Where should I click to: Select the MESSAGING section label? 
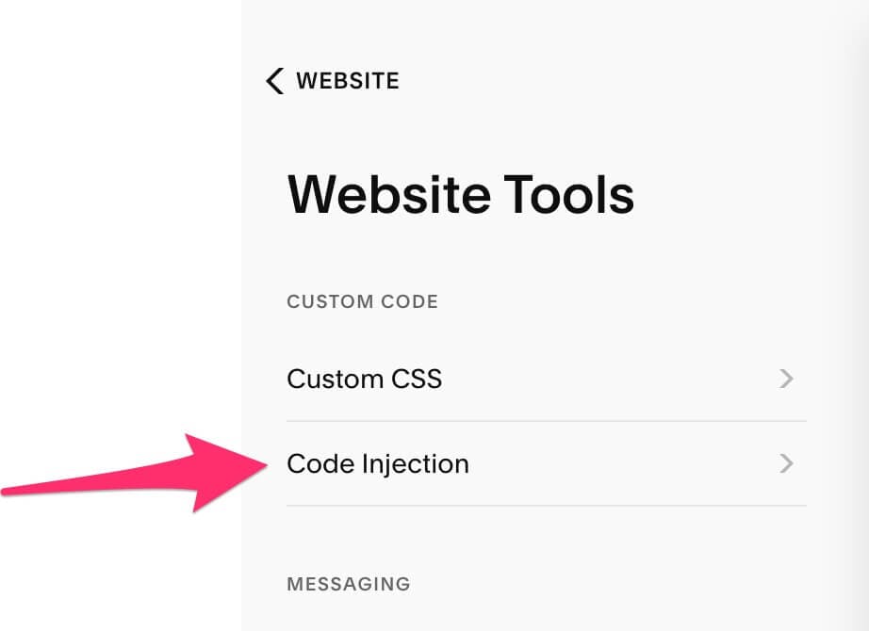349,584
